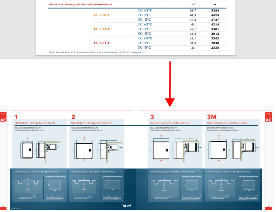Click the TA +20°C row label
276x212 pixels.
pos(102,15)
